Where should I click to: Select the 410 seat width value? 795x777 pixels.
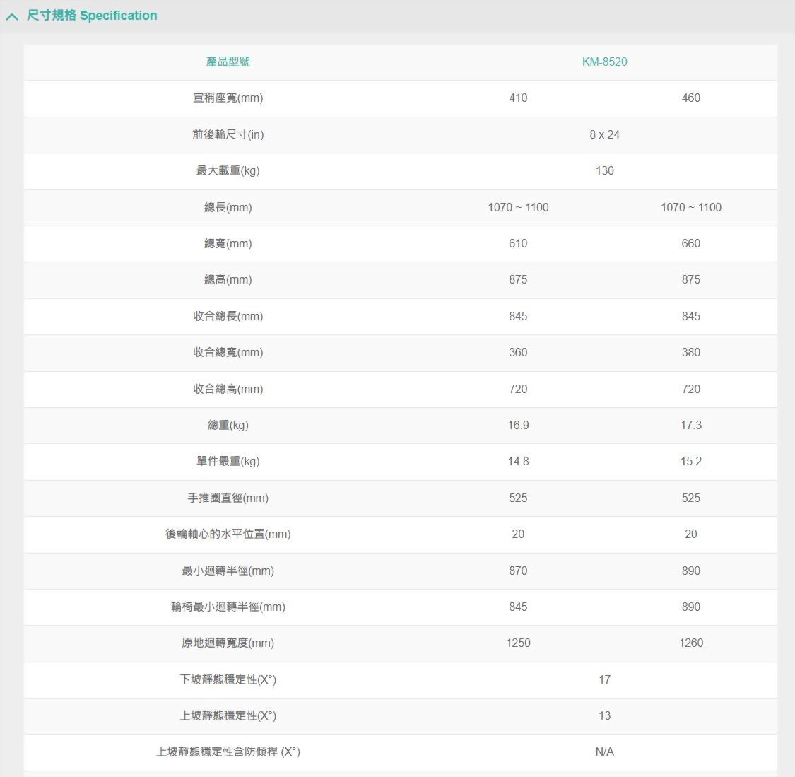(x=518, y=98)
